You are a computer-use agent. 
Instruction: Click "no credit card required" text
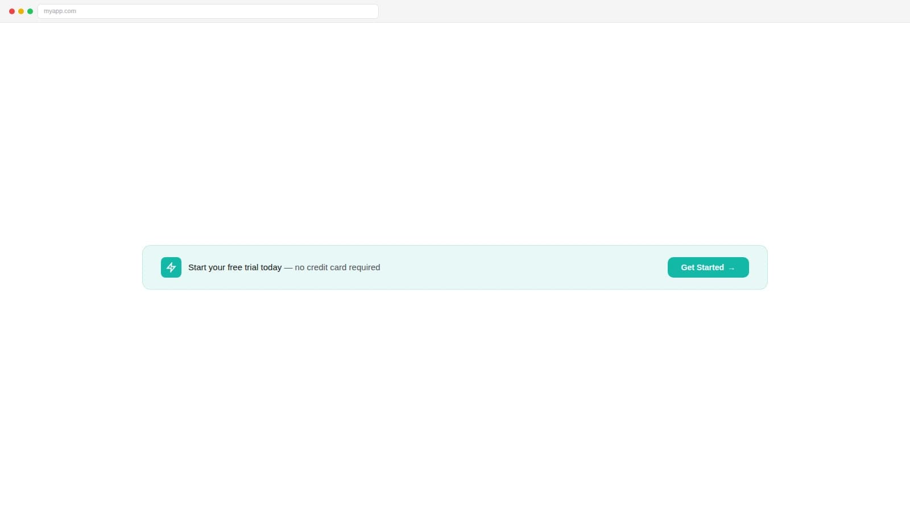pyautogui.click(x=337, y=267)
